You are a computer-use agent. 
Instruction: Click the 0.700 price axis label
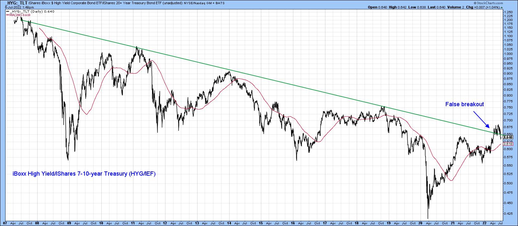tap(508, 120)
